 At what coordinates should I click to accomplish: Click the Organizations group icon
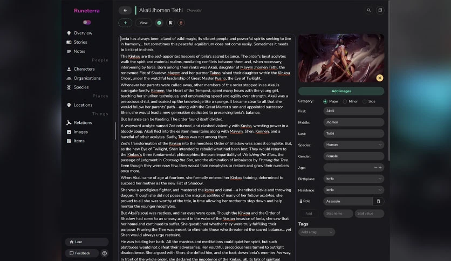[69, 78]
